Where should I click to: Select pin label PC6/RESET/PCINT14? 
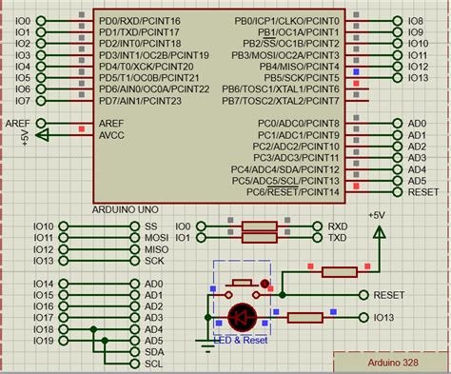(x=293, y=192)
